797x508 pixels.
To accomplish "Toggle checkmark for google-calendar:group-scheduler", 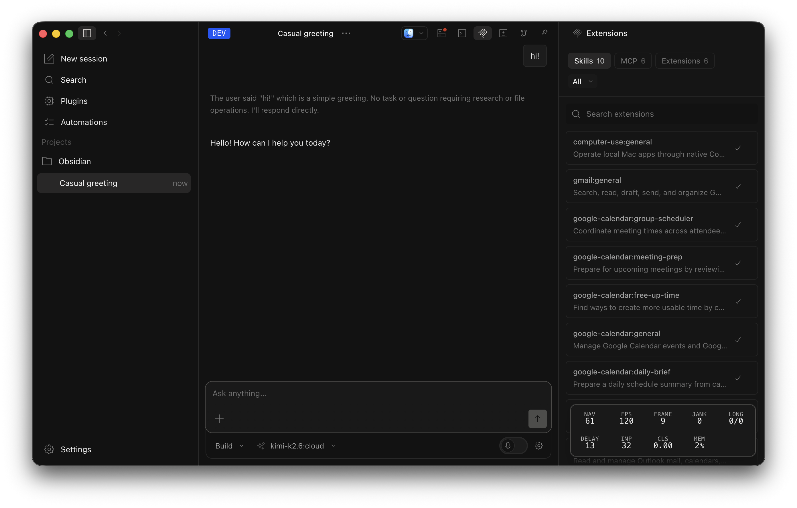I will pyautogui.click(x=738, y=225).
